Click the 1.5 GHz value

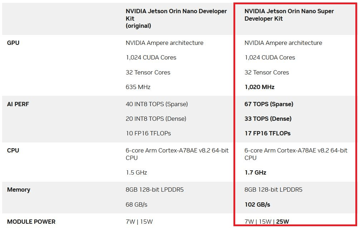click(136, 172)
